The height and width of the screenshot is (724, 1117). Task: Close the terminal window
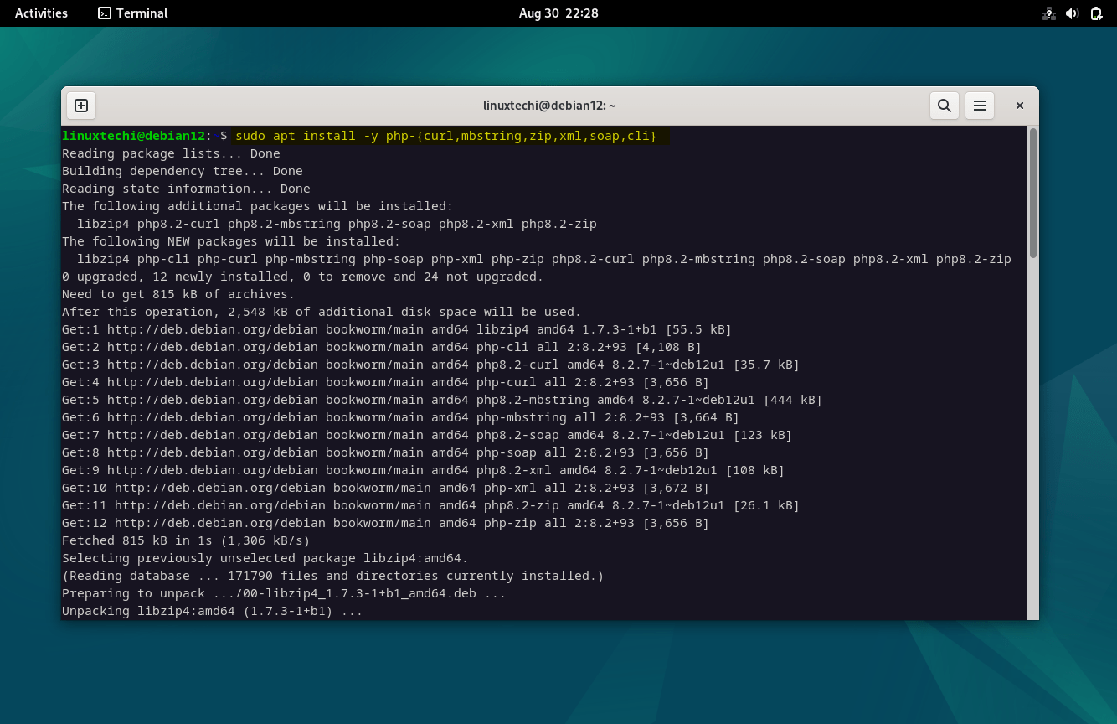(1019, 106)
